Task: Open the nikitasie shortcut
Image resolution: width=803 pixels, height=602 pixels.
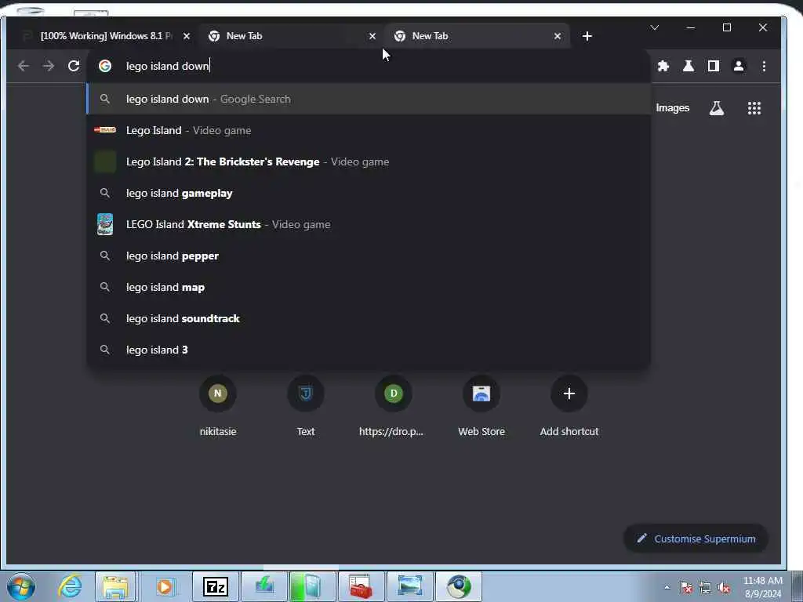Action: point(218,407)
